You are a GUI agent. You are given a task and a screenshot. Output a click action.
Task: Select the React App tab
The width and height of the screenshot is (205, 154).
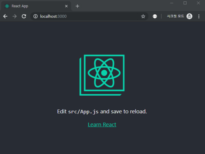(x=36, y=6)
